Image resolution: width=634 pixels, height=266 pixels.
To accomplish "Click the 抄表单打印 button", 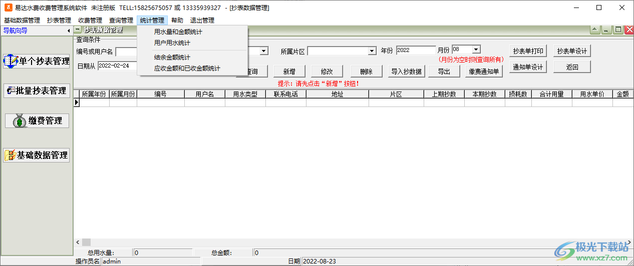I will point(528,51).
